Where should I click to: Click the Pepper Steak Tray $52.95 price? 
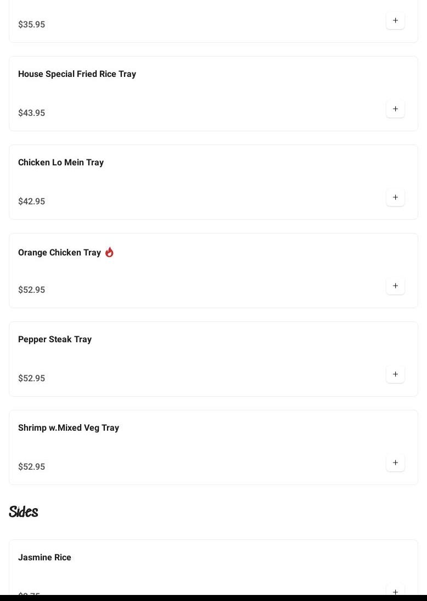[x=32, y=379]
